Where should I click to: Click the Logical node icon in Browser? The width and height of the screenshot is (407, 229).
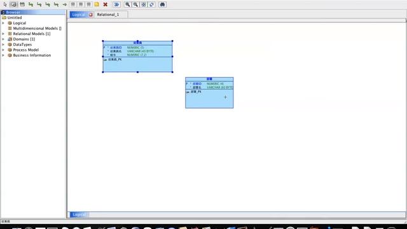[10, 23]
